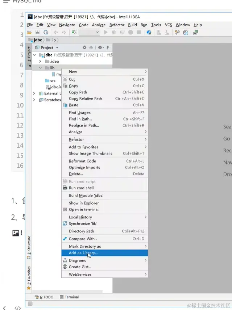This screenshot has width=232, height=310.
Task: Collapse the jdbc root node
Action: coord(34,55)
